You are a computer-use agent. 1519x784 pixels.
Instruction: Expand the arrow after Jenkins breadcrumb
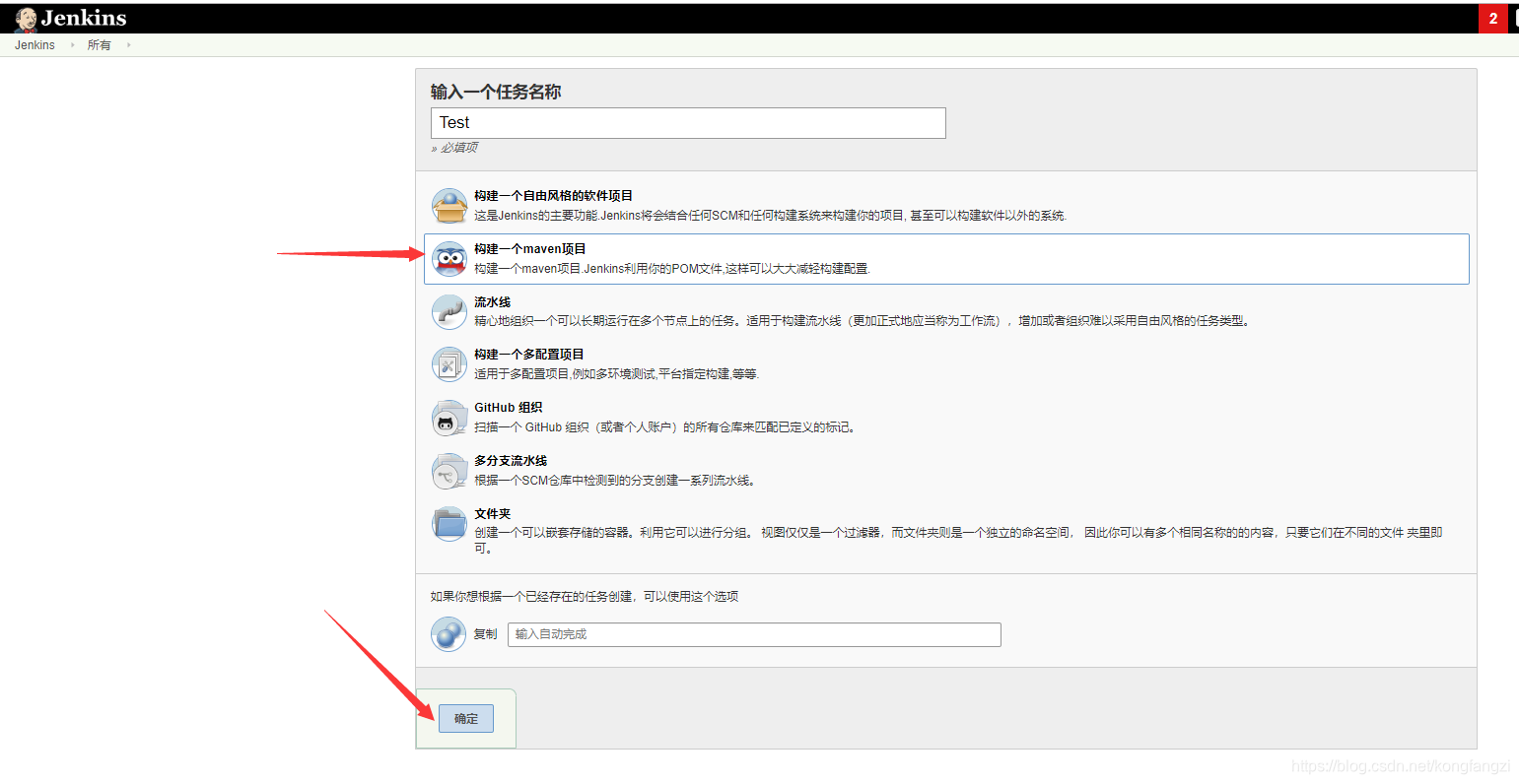(72, 45)
